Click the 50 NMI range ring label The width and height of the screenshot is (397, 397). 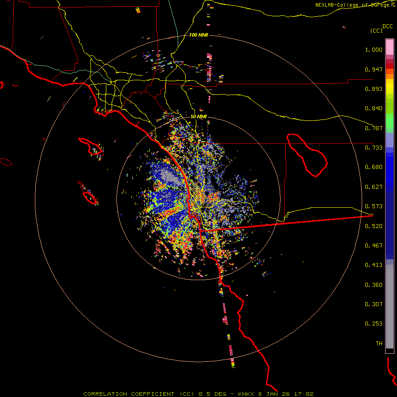(x=198, y=116)
